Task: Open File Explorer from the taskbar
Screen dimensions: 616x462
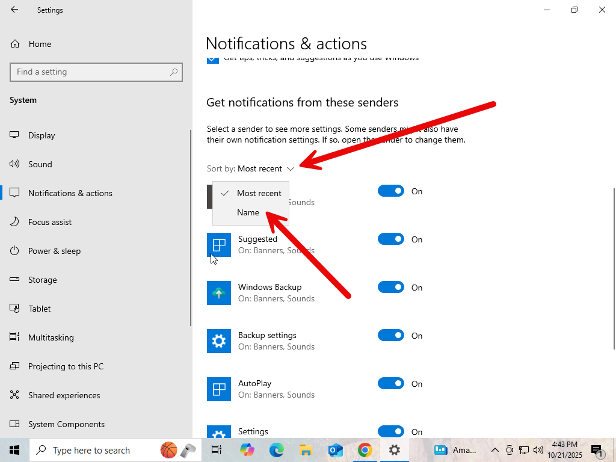Action: click(x=306, y=450)
